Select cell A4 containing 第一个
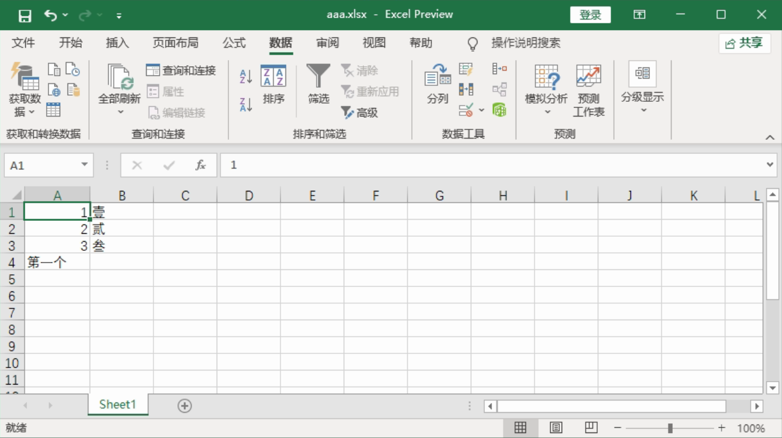The height and width of the screenshot is (438, 782). click(x=56, y=263)
